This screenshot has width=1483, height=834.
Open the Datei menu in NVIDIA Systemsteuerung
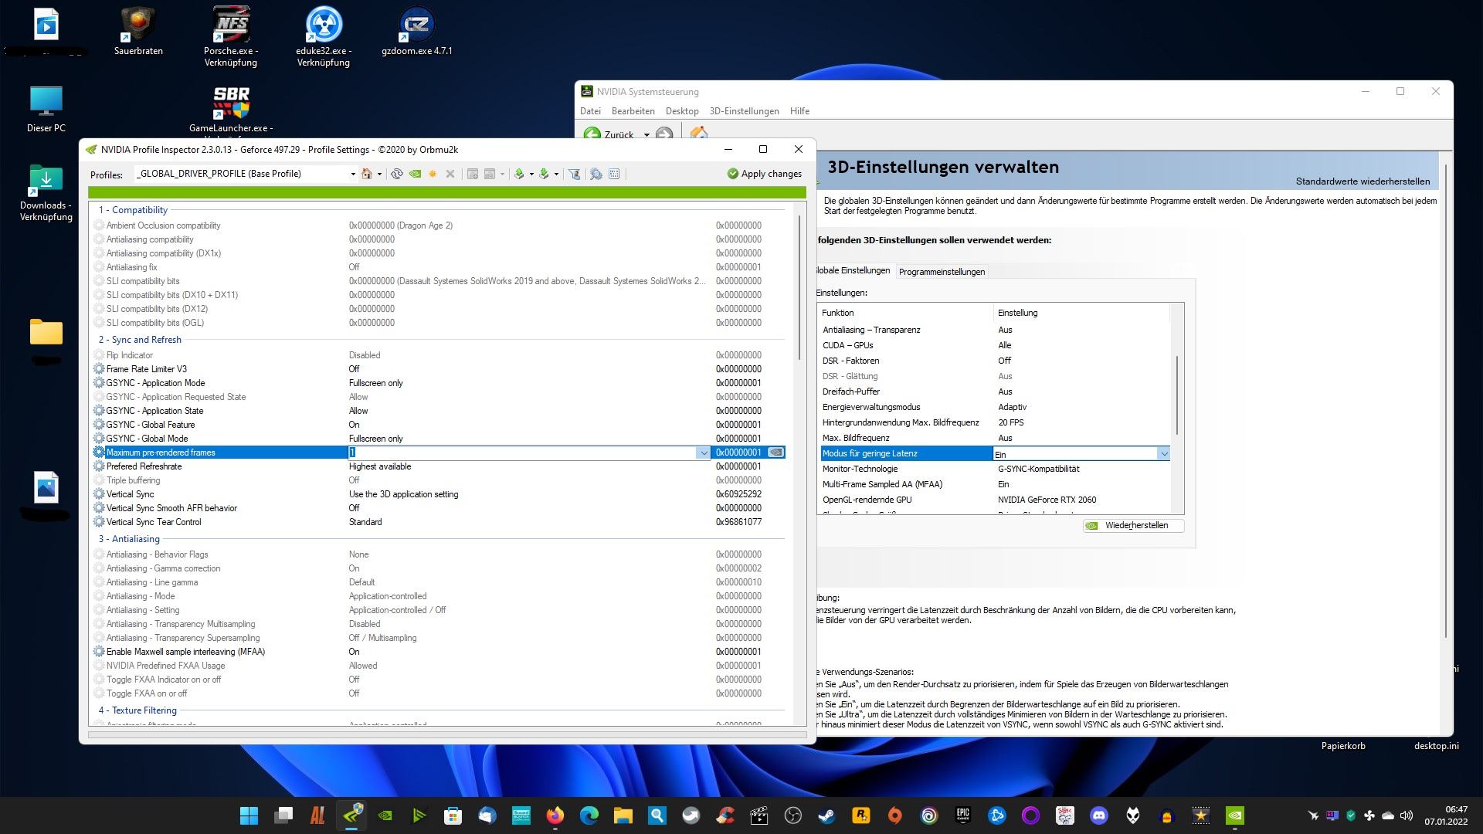tap(590, 111)
